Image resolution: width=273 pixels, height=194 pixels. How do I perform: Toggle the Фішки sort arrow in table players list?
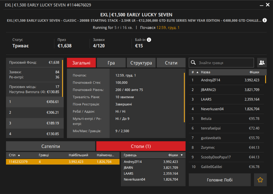pyautogui.click(x=182, y=155)
